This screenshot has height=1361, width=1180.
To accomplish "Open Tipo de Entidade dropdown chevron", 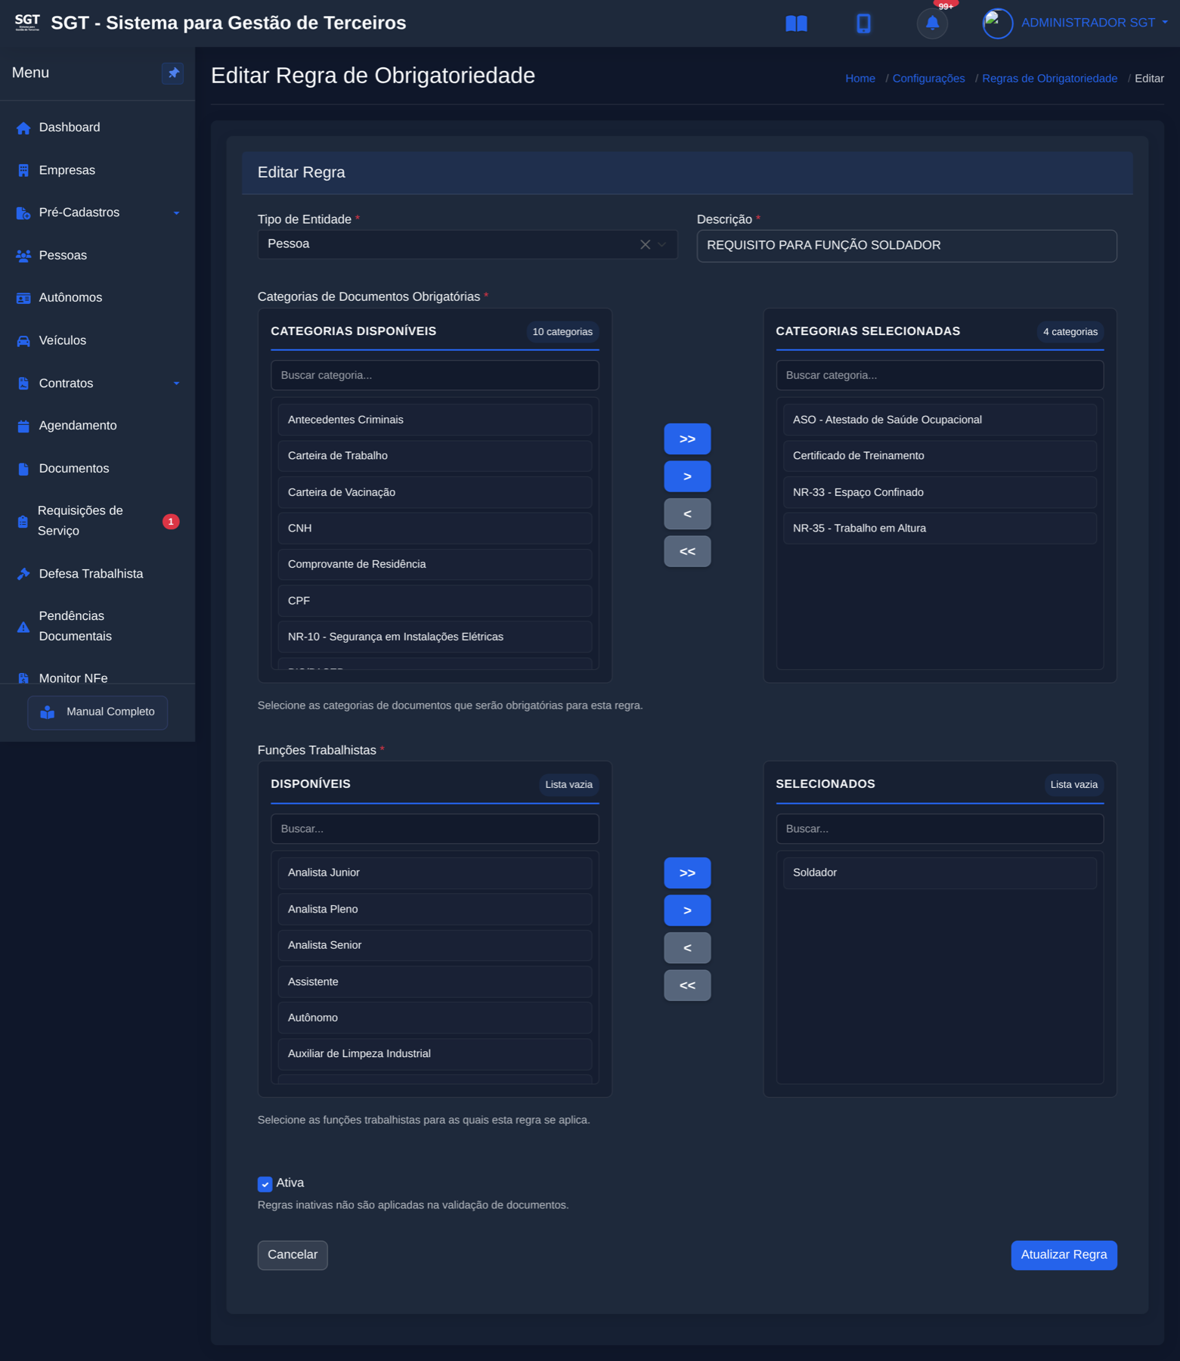I will tap(662, 244).
